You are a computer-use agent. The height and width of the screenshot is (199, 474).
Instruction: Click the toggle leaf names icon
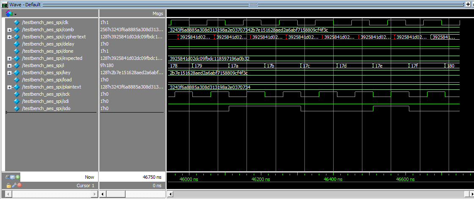(x=8, y=177)
